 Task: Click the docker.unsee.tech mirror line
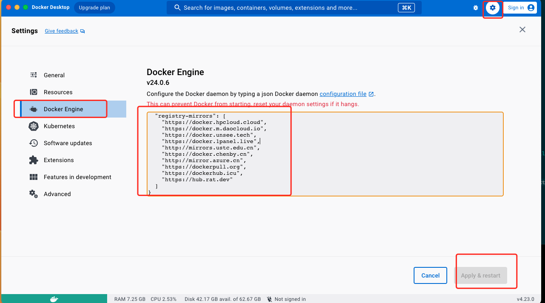tap(209, 135)
